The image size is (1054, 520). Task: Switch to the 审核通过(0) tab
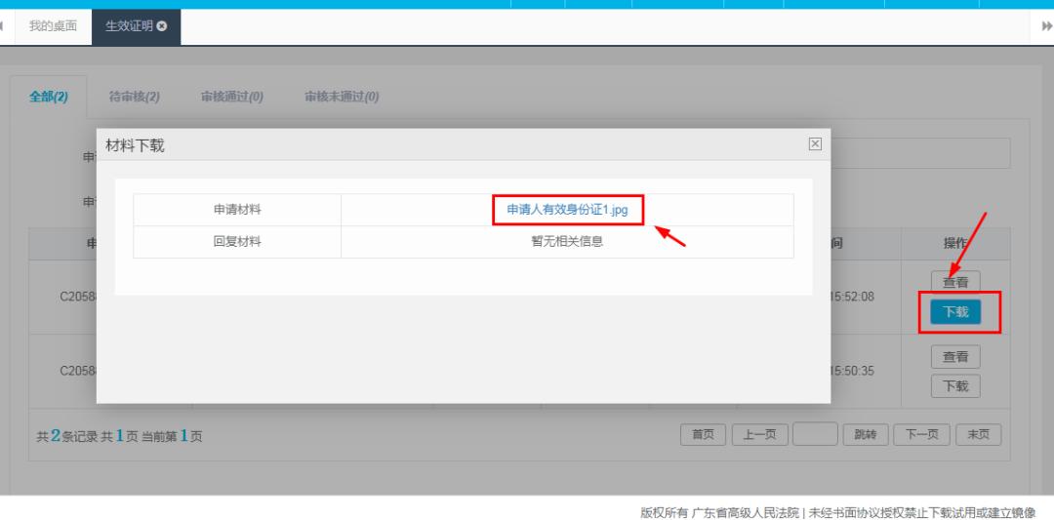point(231,97)
